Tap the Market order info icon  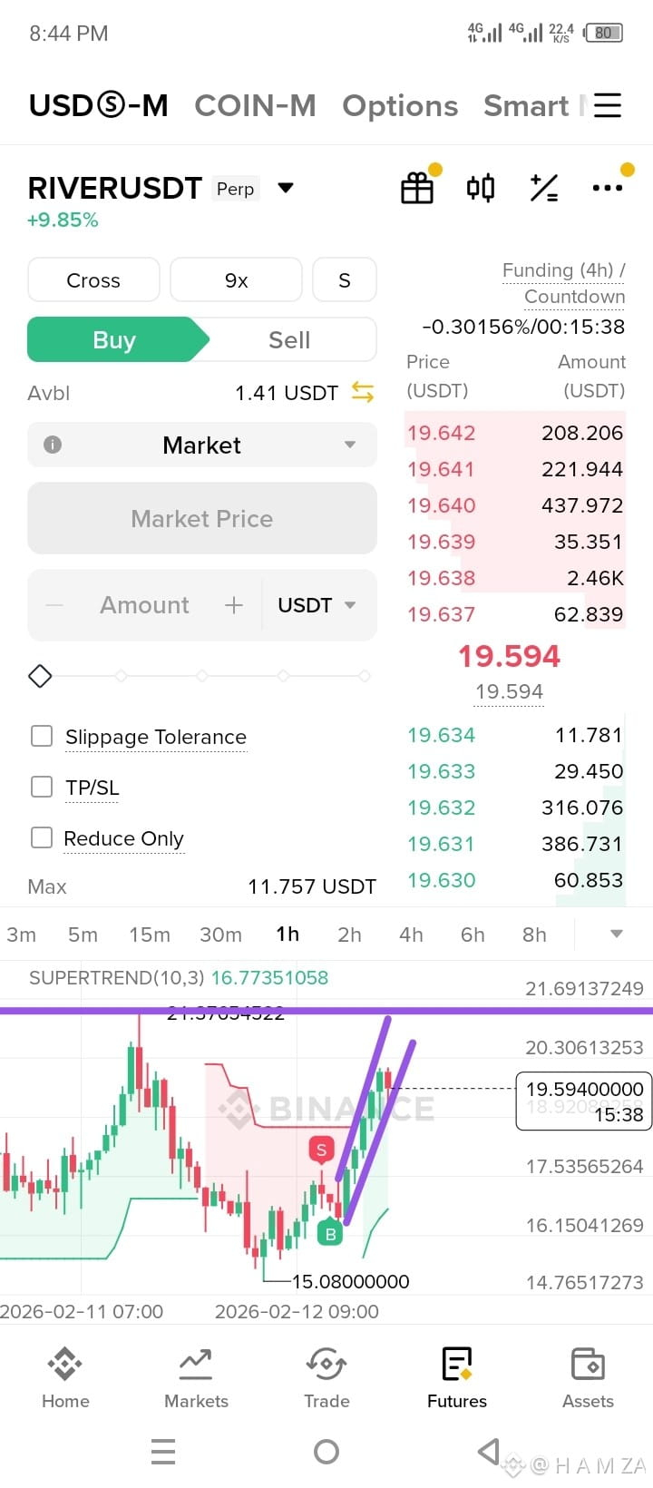(x=53, y=445)
